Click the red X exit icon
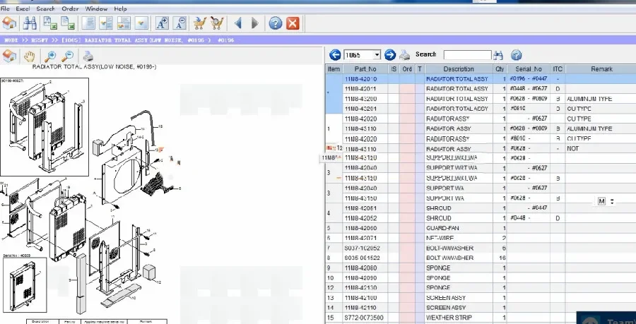 tap(293, 23)
